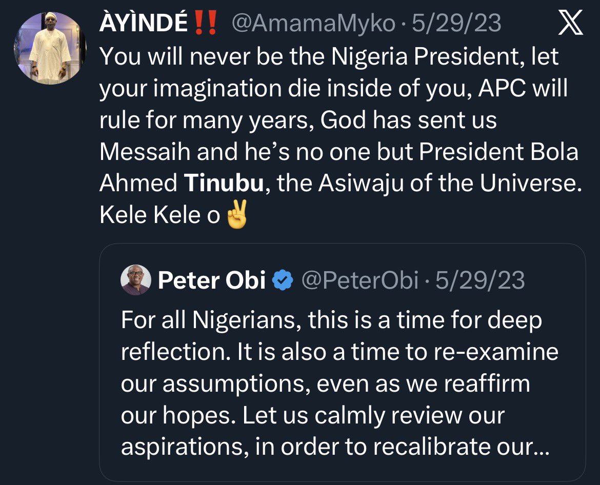The image size is (600, 485).
Task: Click the tweet line starting "You will never"
Action: coord(328,57)
